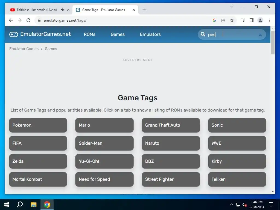
Task: Click the EmulatorGames.net logo
Action: click(x=40, y=34)
